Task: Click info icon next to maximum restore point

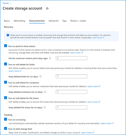Action: click(50, 58)
